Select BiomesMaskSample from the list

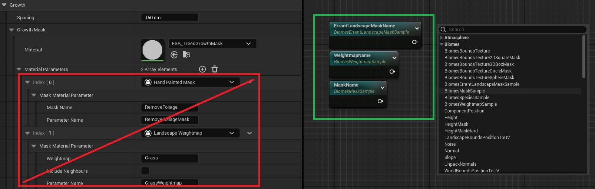click(x=465, y=91)
